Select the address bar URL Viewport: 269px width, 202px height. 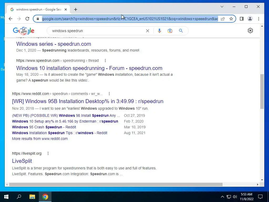coord(130,19)
